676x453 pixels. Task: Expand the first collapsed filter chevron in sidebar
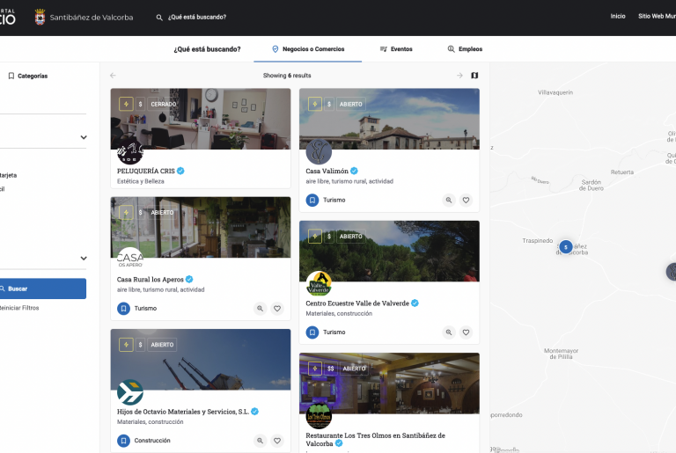(84, 137)
